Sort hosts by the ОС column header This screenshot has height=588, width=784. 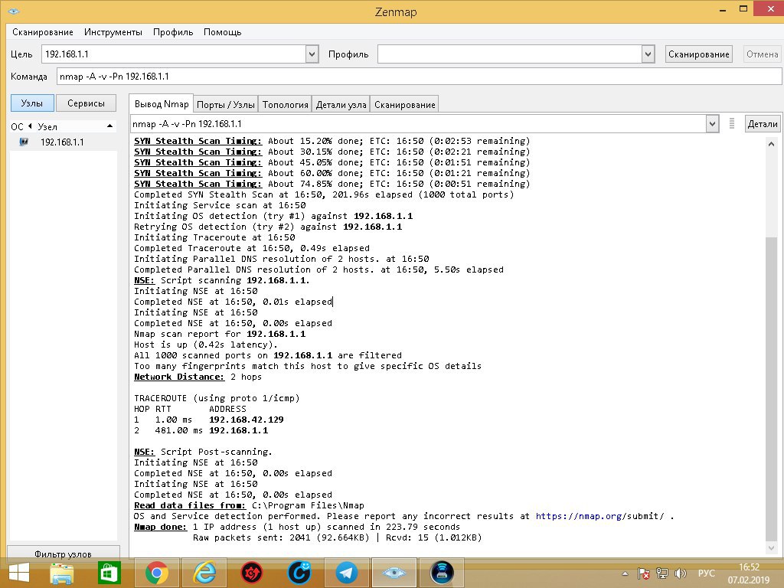tap(17, 126)
